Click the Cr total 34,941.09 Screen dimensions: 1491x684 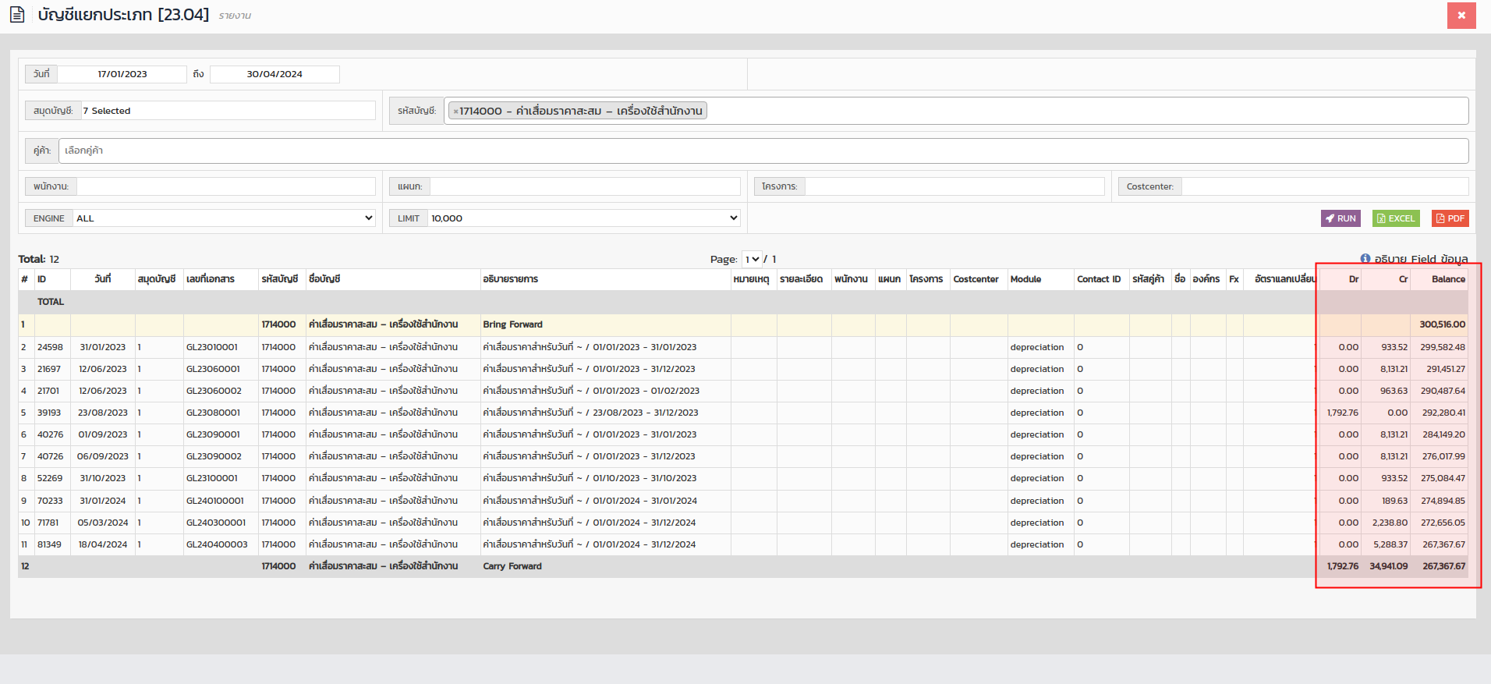[x=1388, y=566]
